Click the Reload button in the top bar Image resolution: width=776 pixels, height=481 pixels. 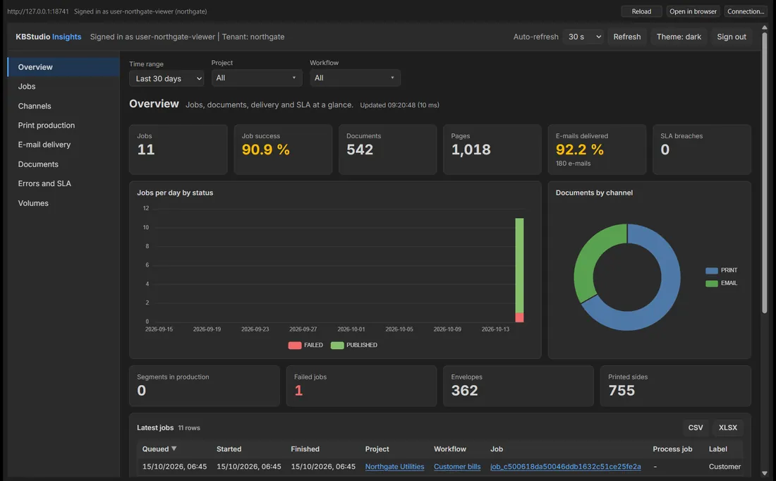[641, 11]
